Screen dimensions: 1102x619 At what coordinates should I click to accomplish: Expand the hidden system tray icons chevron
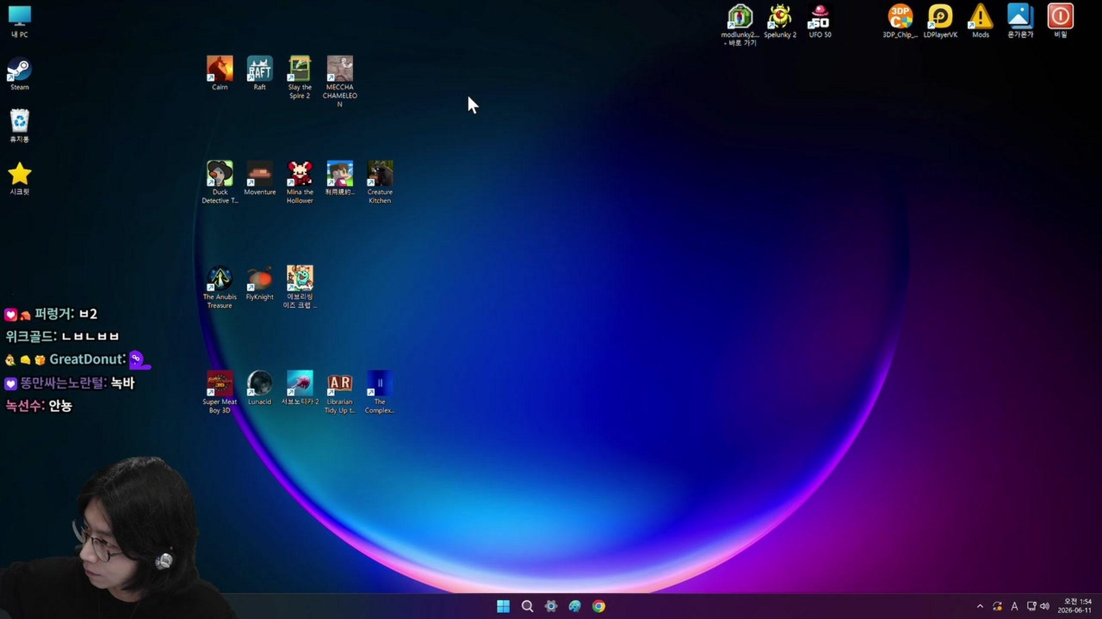coord(980,606)
